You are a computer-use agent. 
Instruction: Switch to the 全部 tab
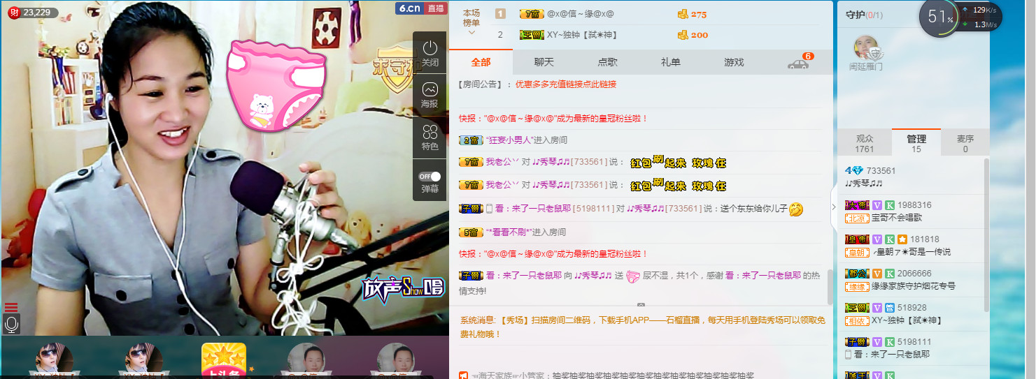coord(481,62)
